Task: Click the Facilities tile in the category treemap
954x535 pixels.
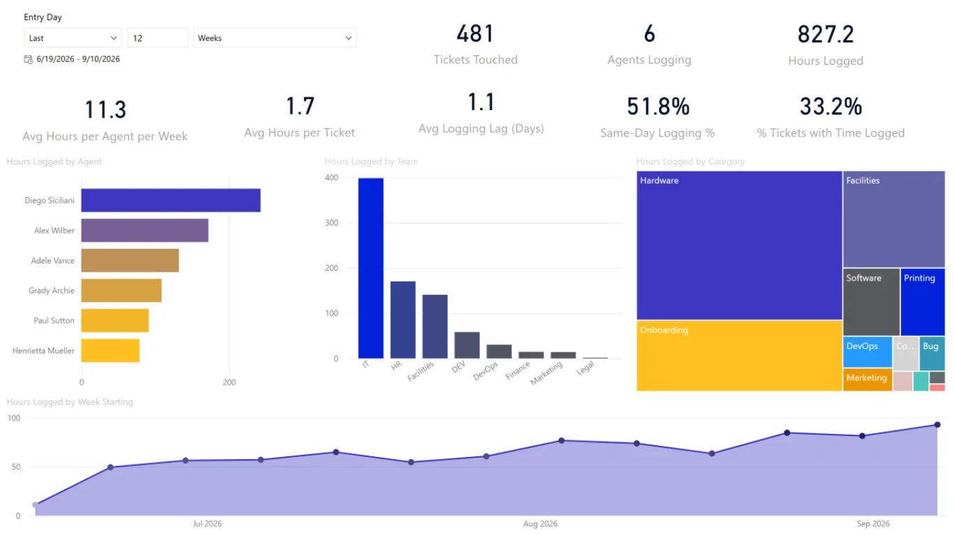Action: [894, 219]
